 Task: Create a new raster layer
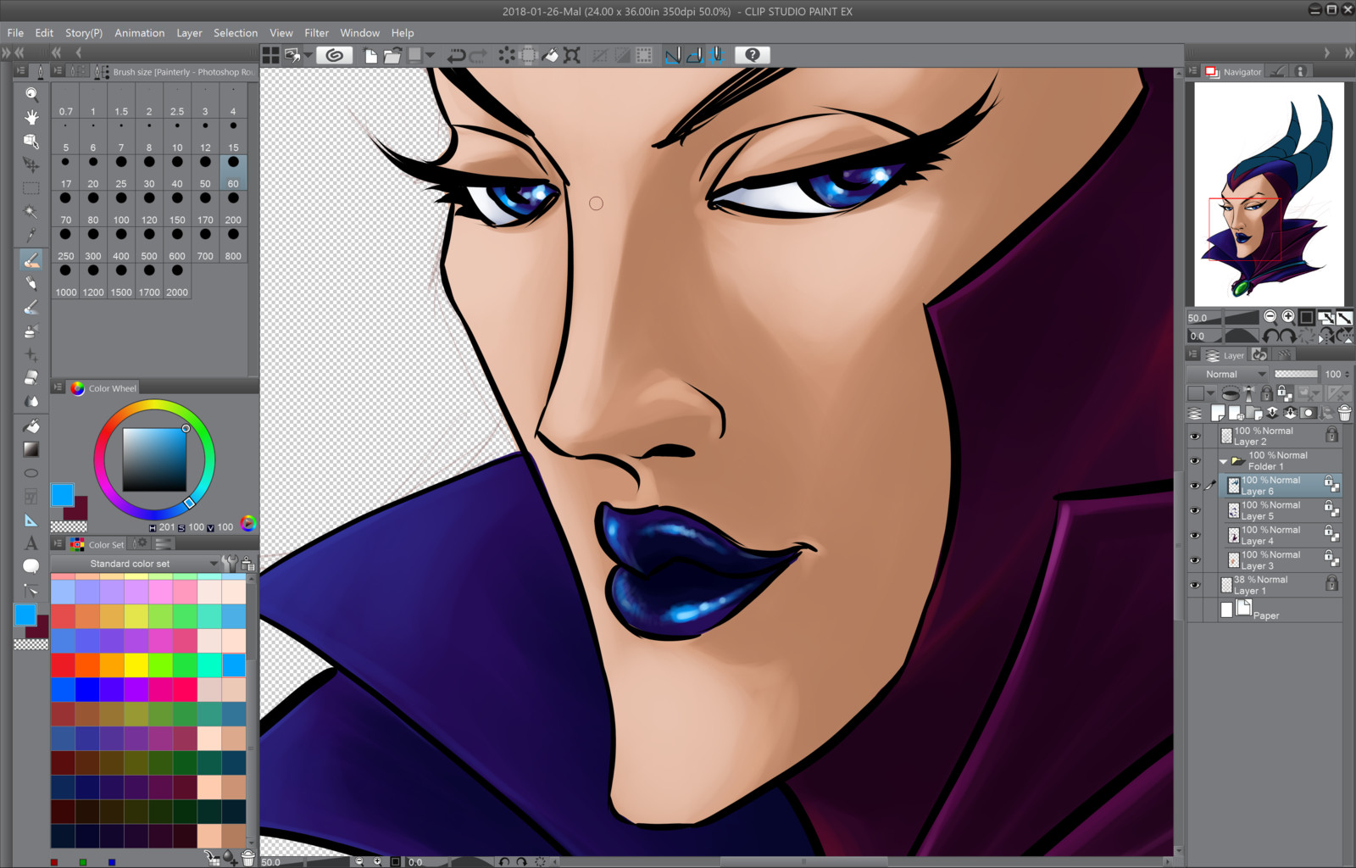tap(1218, 414)
